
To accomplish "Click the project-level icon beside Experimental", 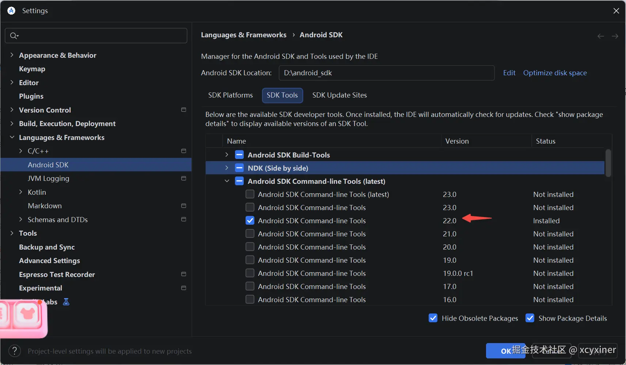I will coord(184,288).
